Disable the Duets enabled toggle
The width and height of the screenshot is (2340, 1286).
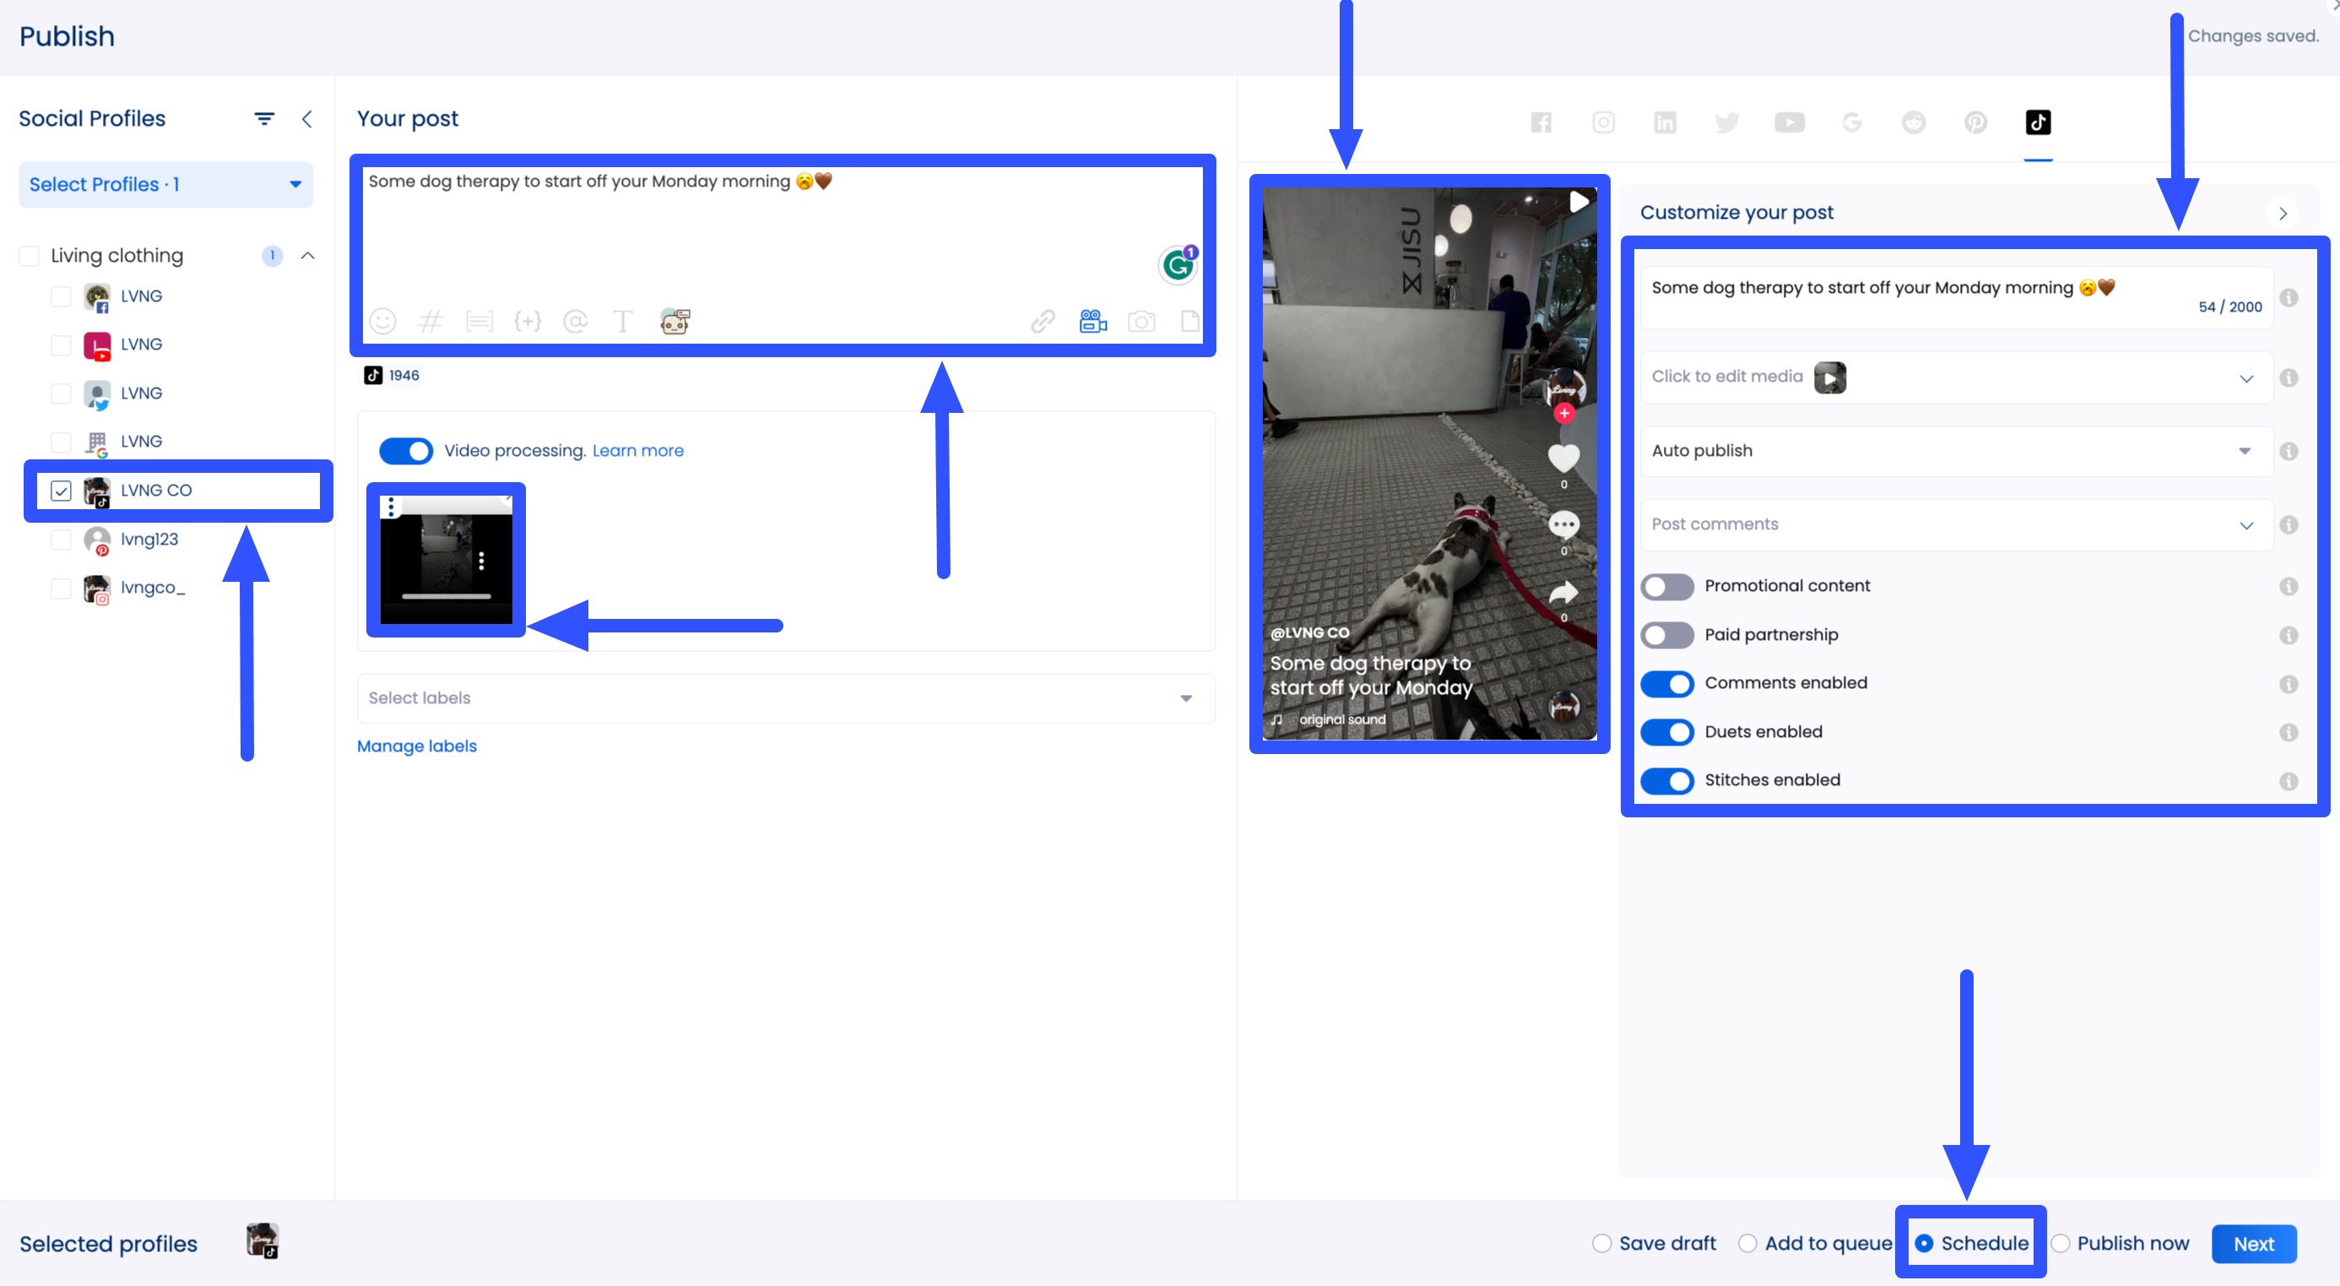click(x=1666, y=731)
